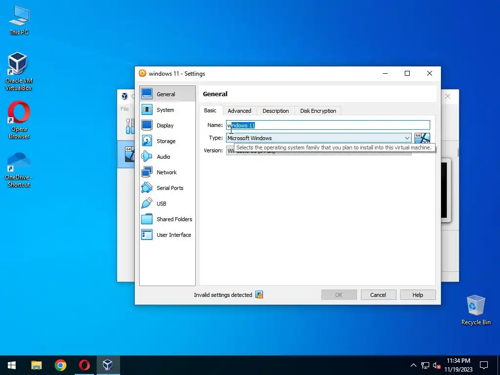The height and width of the screenshot is (375, 500).
Task: Open File Explorer from the taskbar
Action: click(x=36, y=365)
